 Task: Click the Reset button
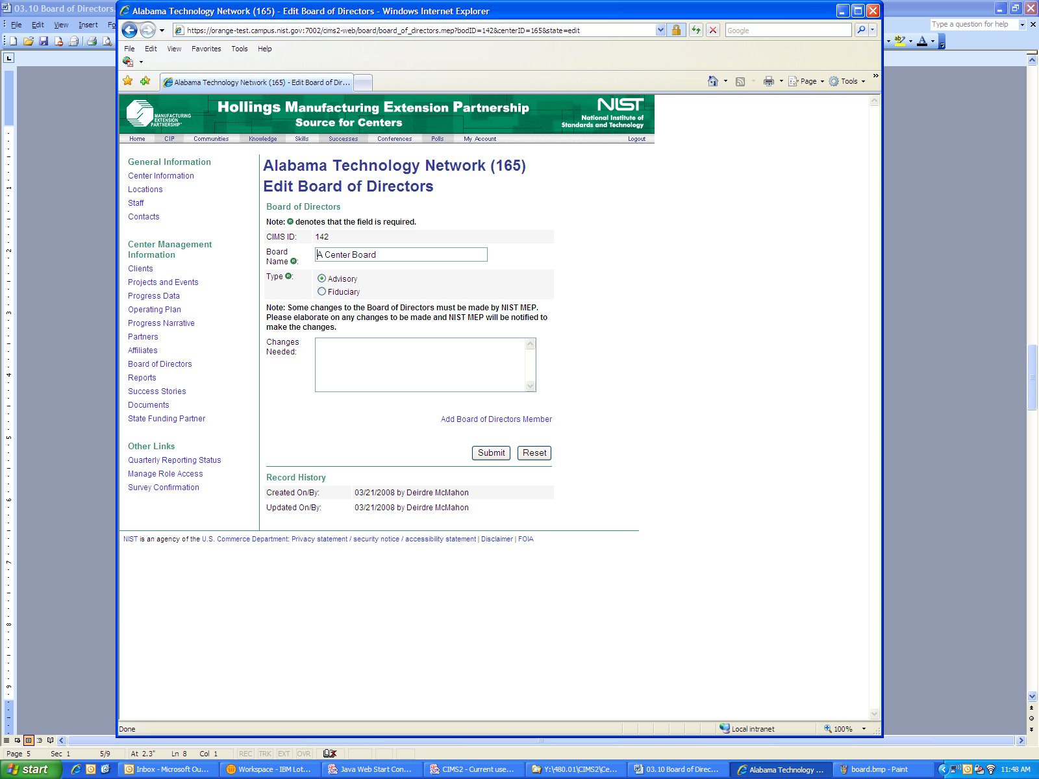(x=534, y=453)
